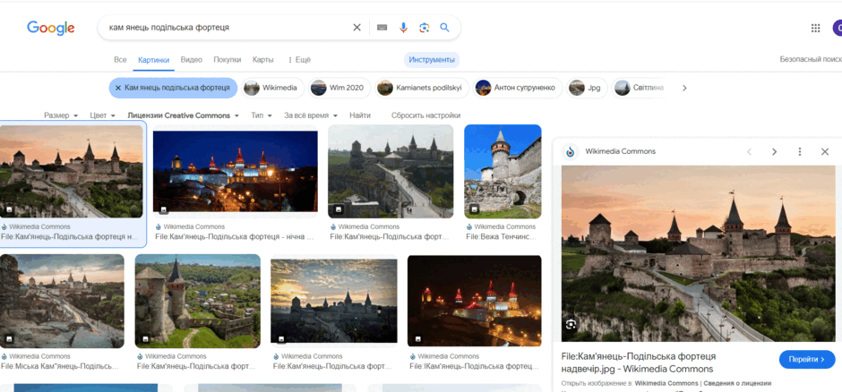842x392 pixels.
Task: Open the Покупки tab
Action: coord(228,60)
